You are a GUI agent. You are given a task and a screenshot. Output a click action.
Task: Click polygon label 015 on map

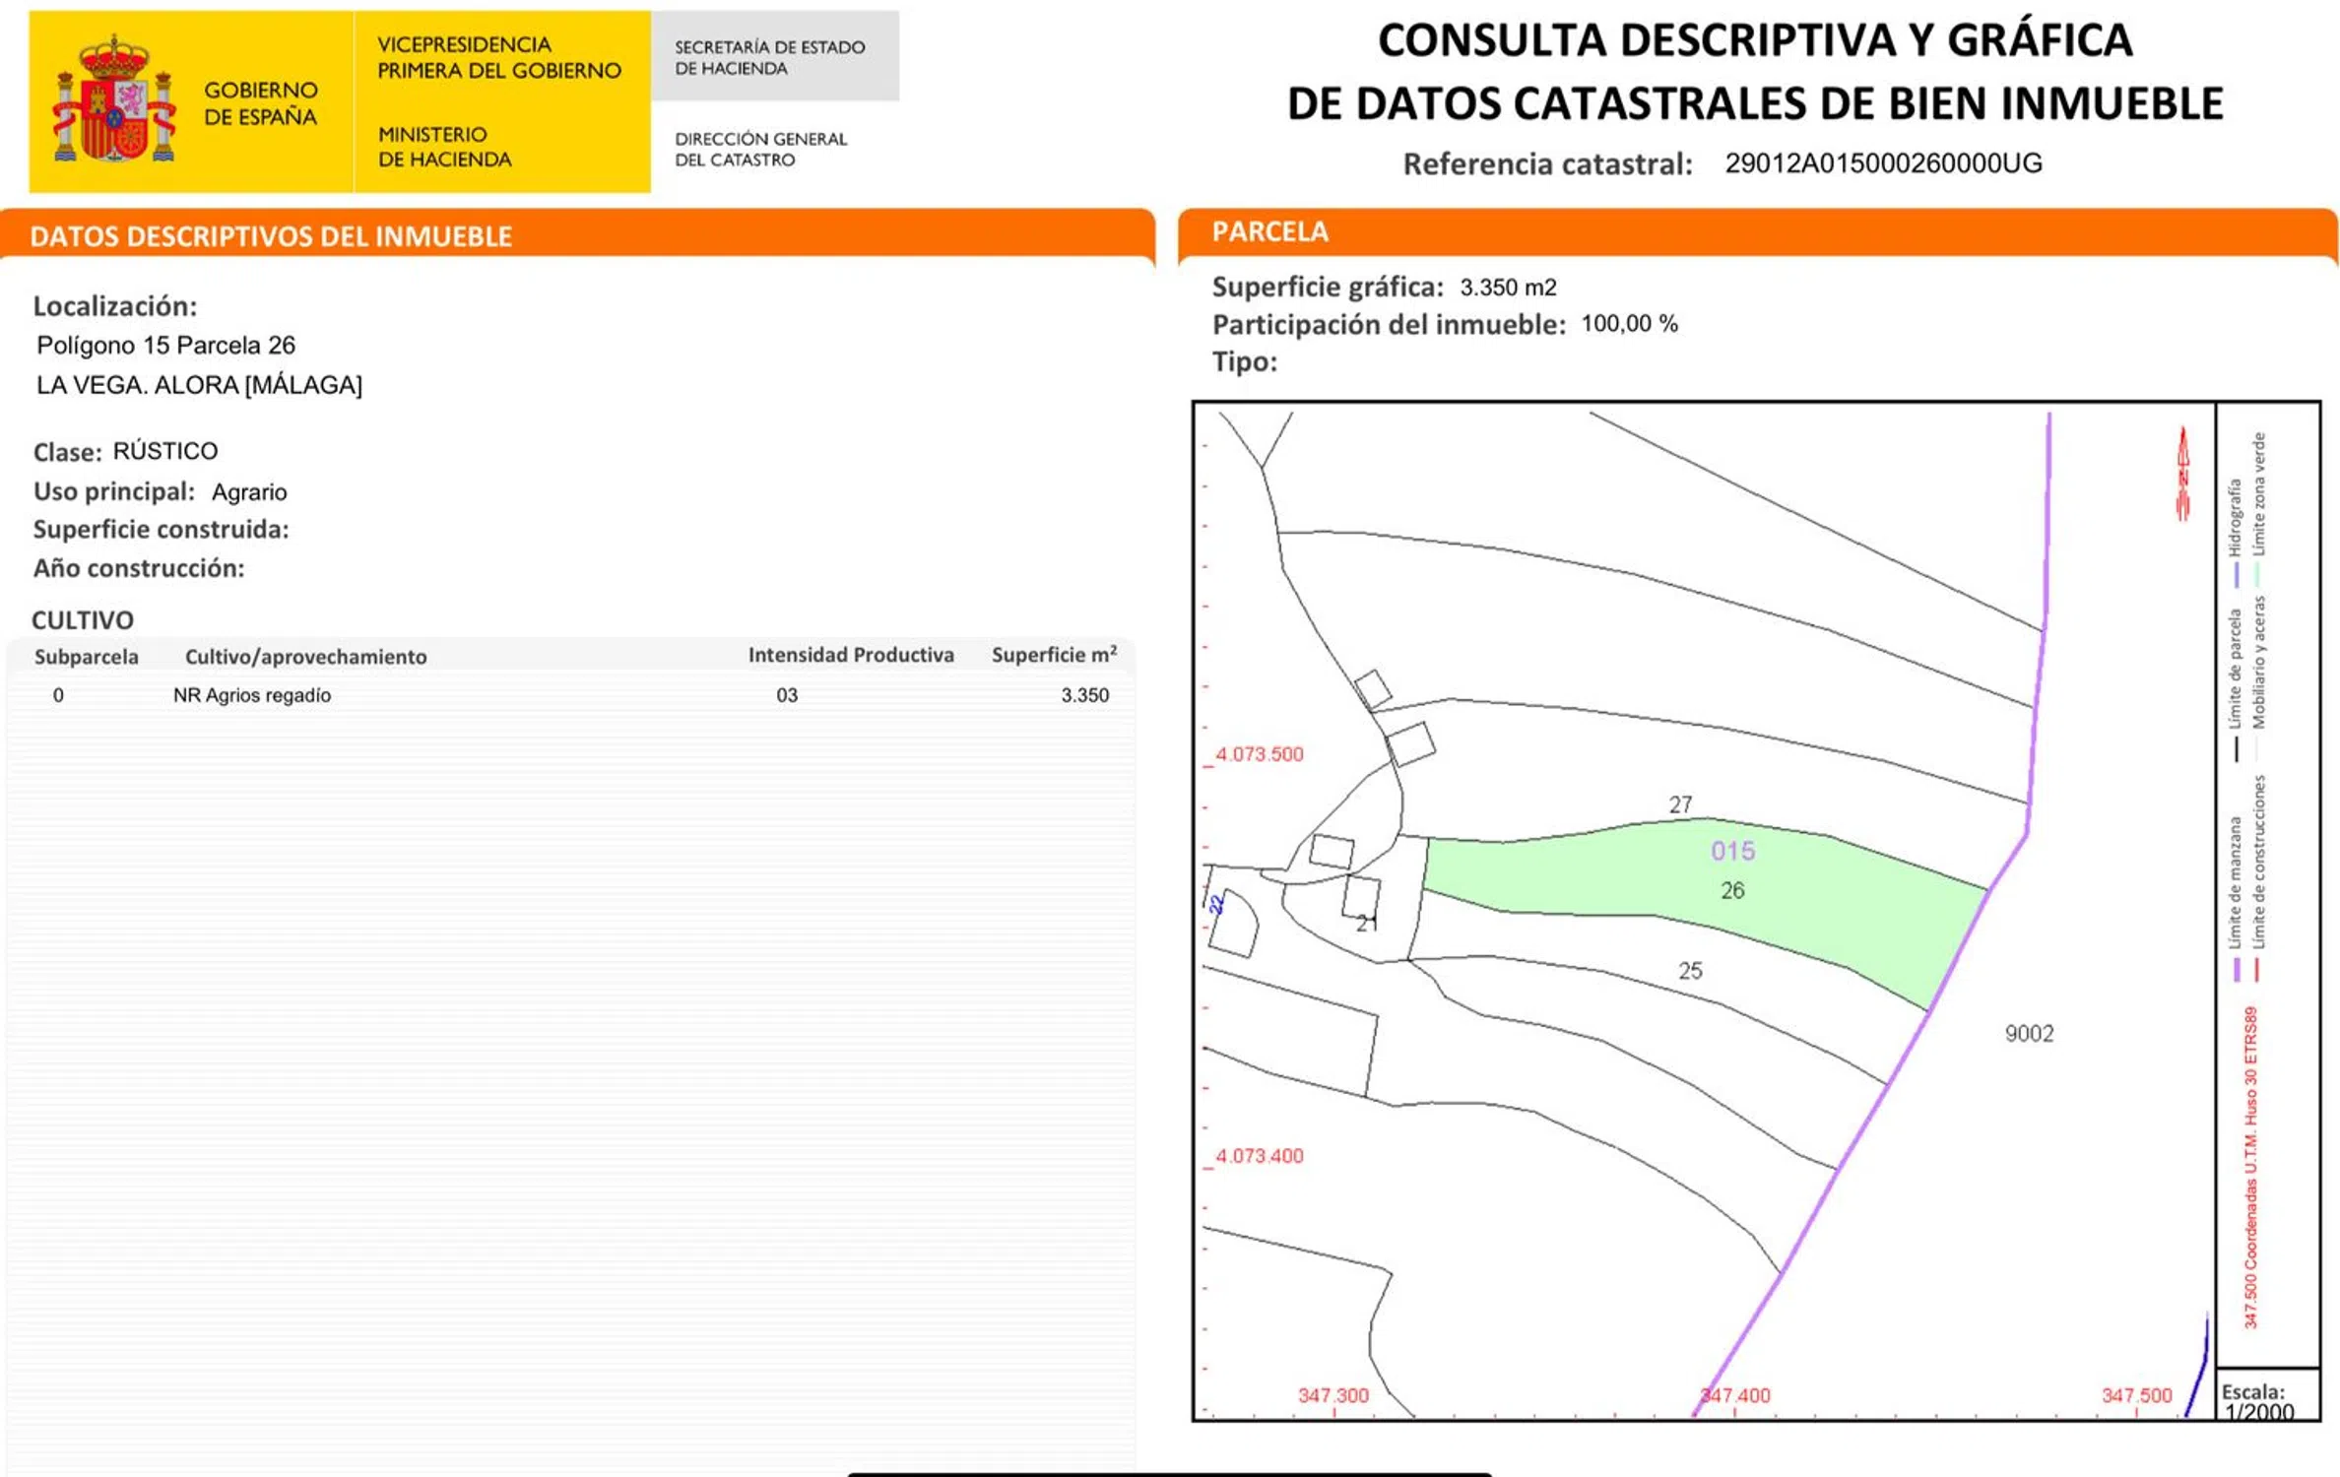1732,851
